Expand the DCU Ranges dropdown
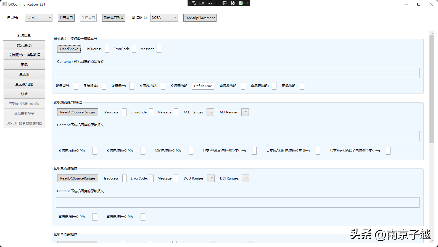The image size is (438, 247). pos(211,178)
